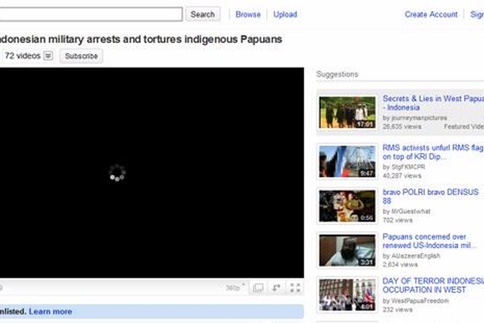Click the Create Account link

coord(431,14)
